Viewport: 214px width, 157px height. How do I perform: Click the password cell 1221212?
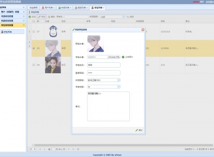pos(166,31)
